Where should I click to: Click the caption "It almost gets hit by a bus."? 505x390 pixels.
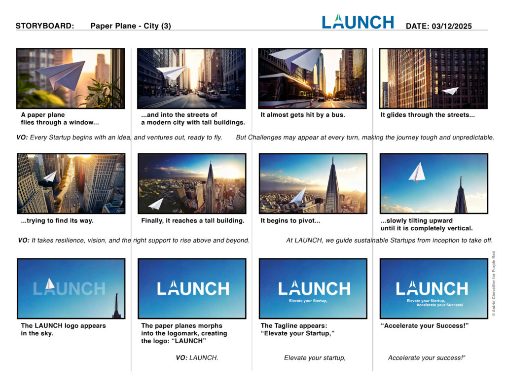click(x=303, y=115)
